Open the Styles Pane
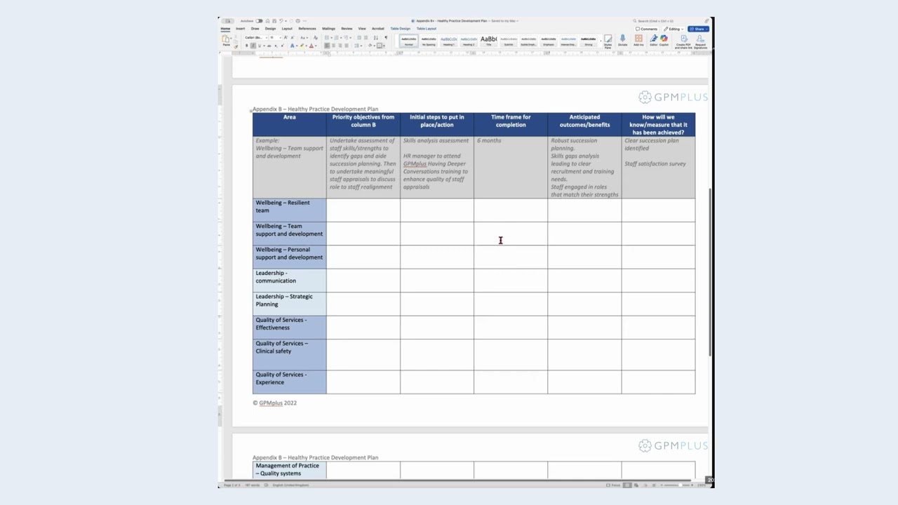Viewport: 898px width, 505px height. tap(608, 41)
